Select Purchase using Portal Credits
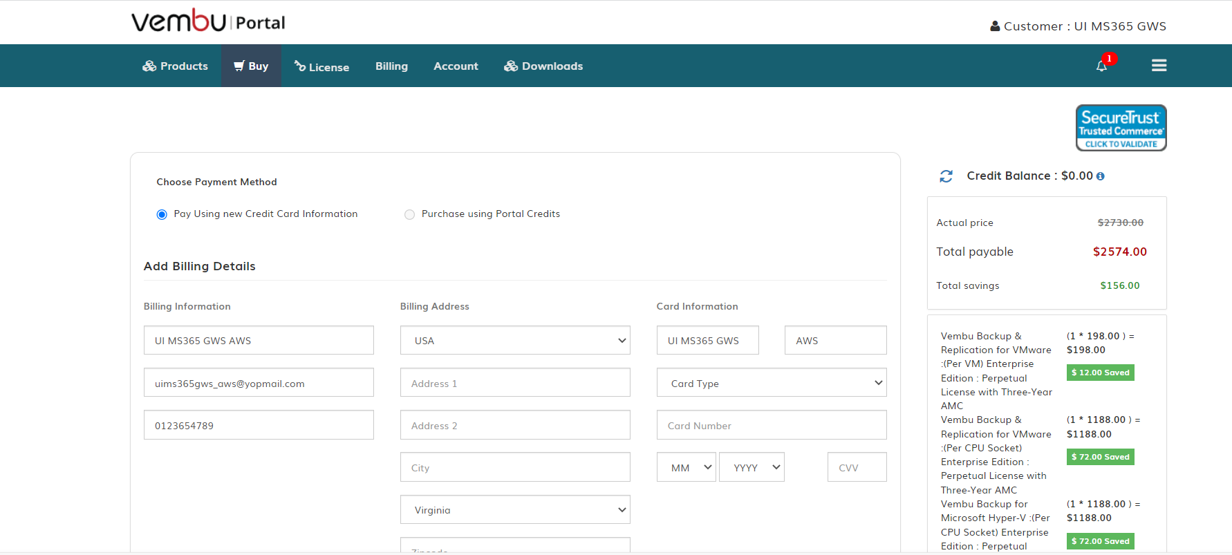 [409, 214]
